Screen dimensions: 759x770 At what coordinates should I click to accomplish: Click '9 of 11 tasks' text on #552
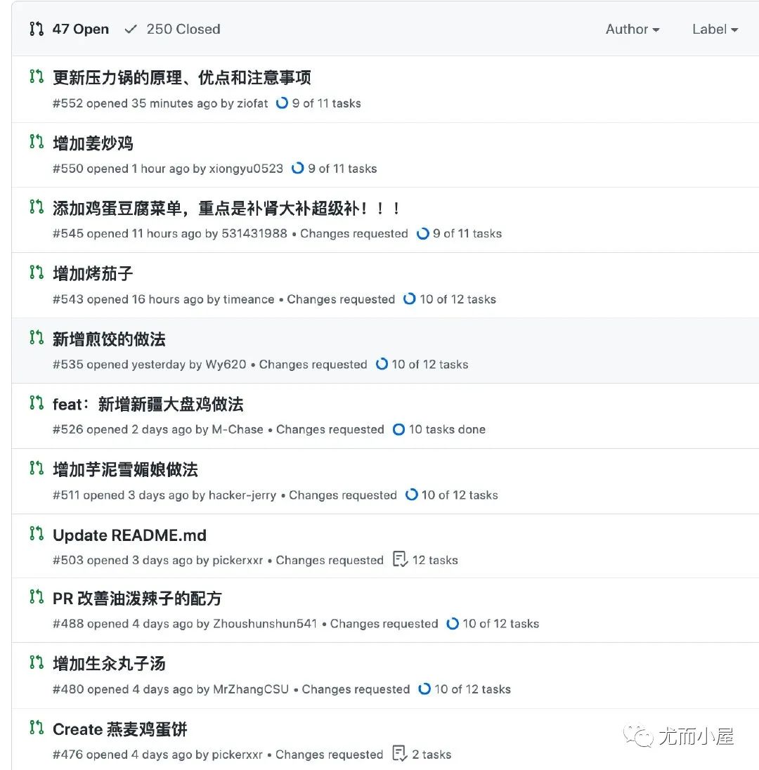[x=327, y=103]
